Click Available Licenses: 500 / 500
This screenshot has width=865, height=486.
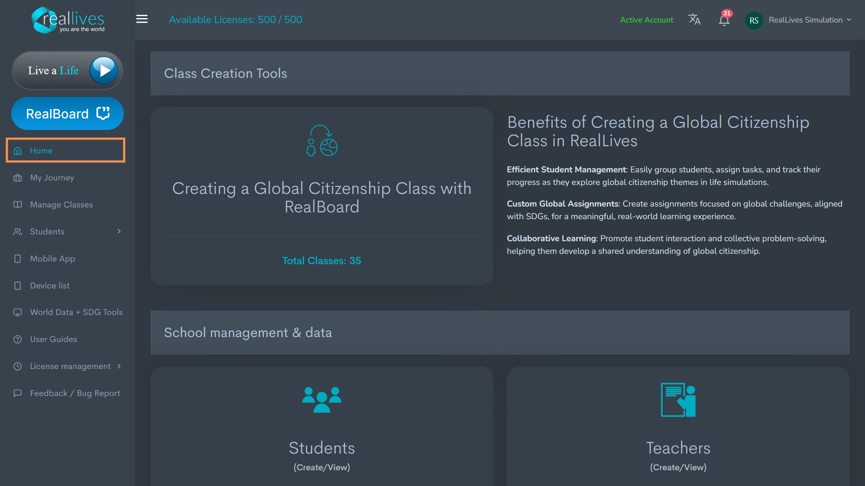[236, 19]
